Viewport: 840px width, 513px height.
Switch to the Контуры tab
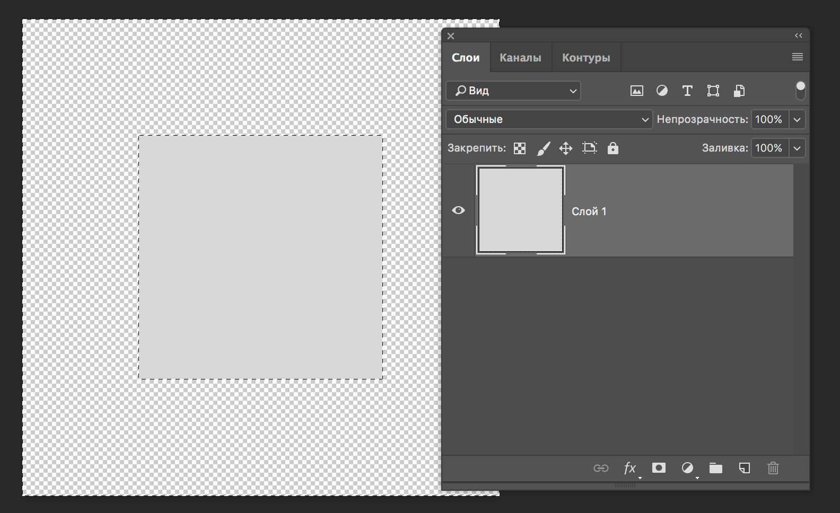[x=586, y=57]
